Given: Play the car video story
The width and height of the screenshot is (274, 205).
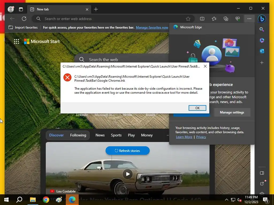Looking at the screenshot, I should point(128,174).
